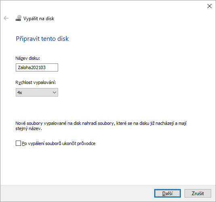
Task: Click the back arrow in the wizard header
Action: [x=6, y=18]
